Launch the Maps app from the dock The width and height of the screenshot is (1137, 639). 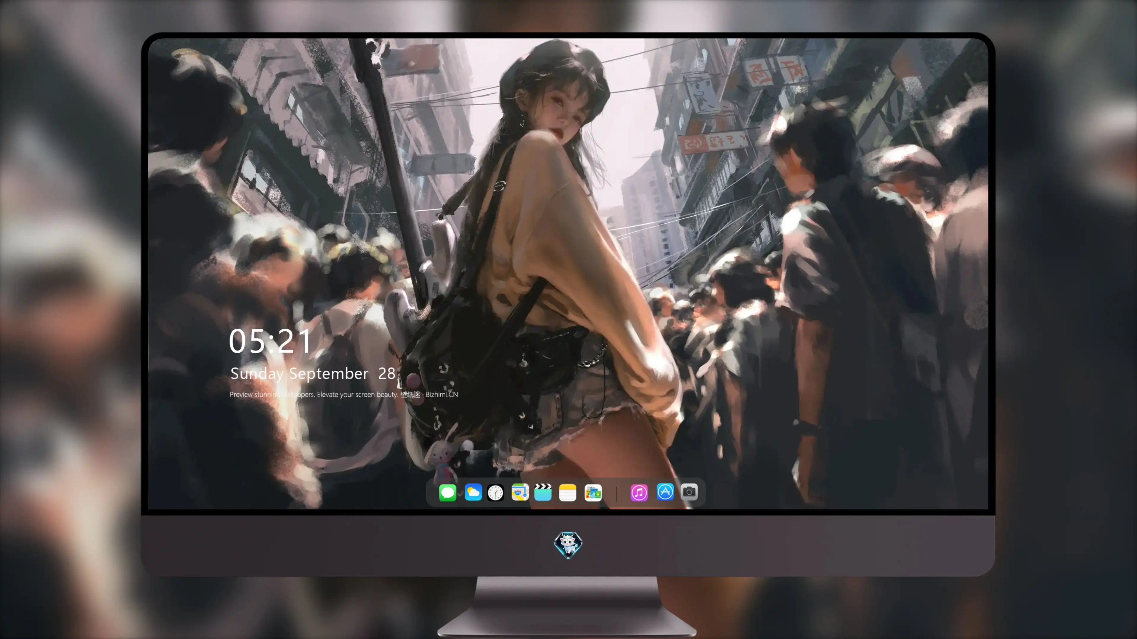pyautogui.click(x=520, y=492)
